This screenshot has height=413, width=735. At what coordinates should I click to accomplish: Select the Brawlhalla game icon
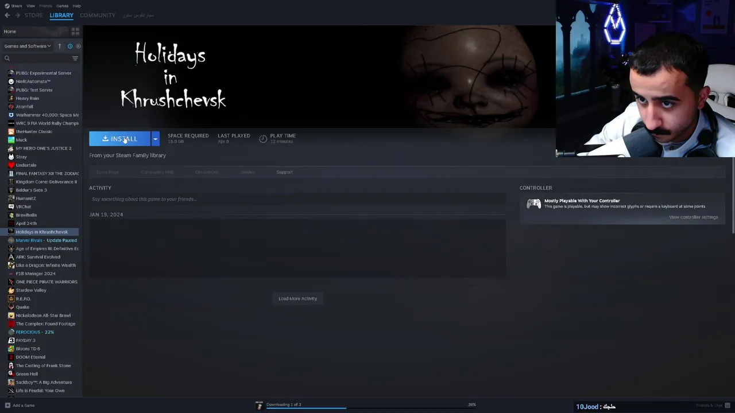point(11,215)
